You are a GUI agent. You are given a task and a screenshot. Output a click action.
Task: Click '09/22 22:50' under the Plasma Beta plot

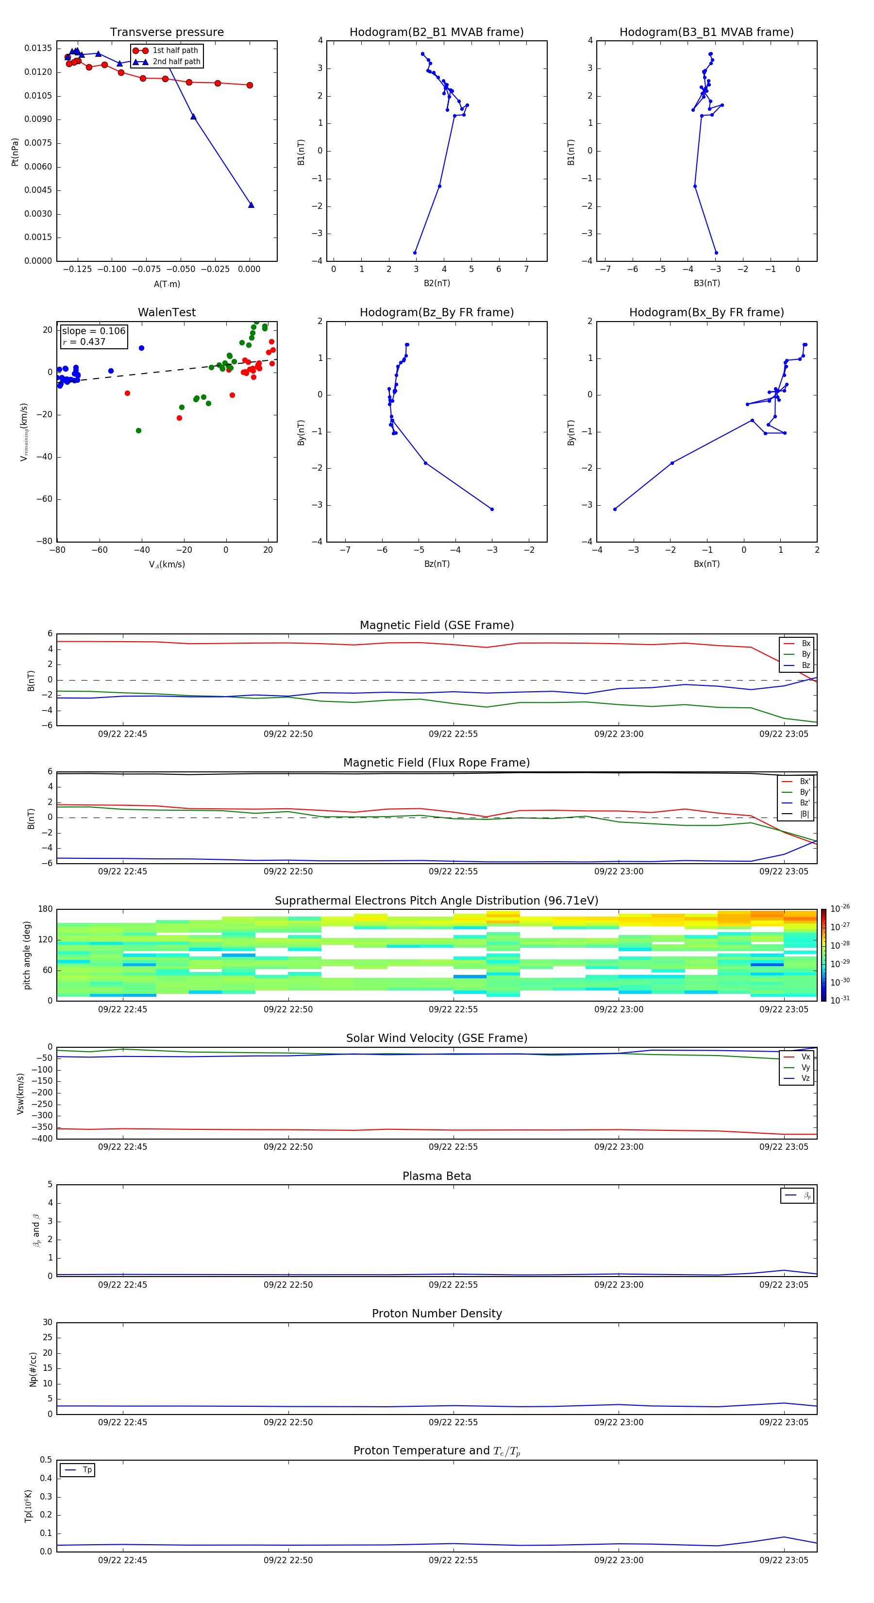click(288, 1285)
